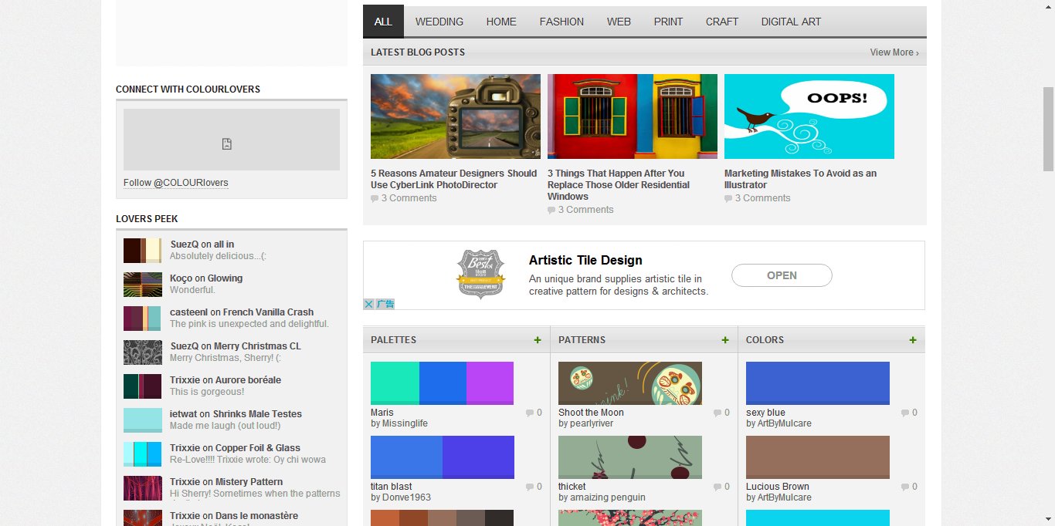Click comment bubble icon beside Maris palette

tap(530, 413)
